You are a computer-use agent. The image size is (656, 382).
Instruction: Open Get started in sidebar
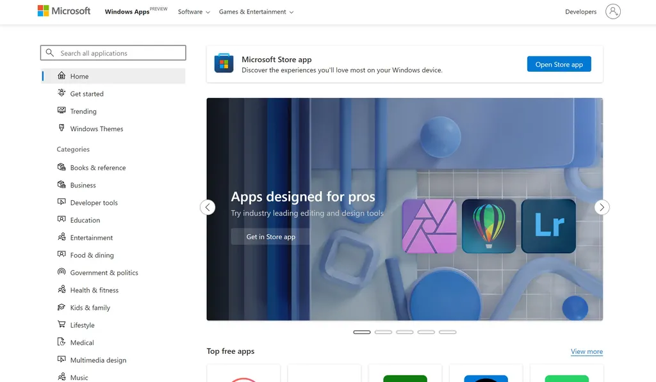(x=86, y=93)
